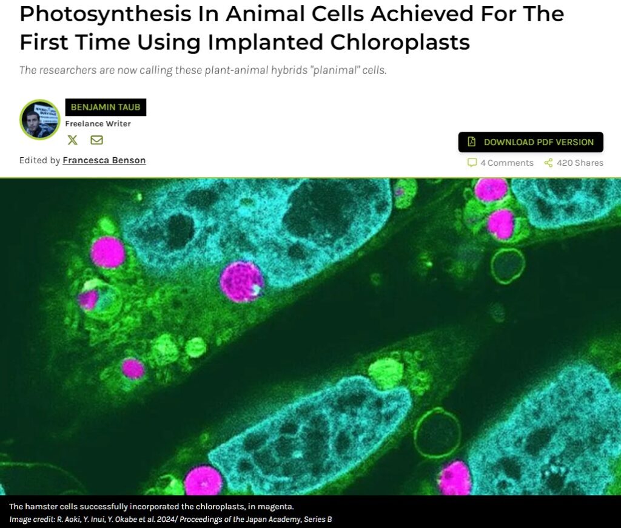Jump to the 4 Comments section
Viewport: 621px width, 528px height.
pos(506,163)
